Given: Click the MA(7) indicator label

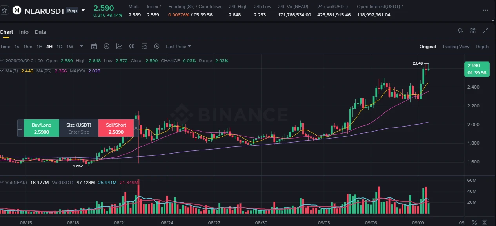Looking at the screenshot, I should pos(11,71).
